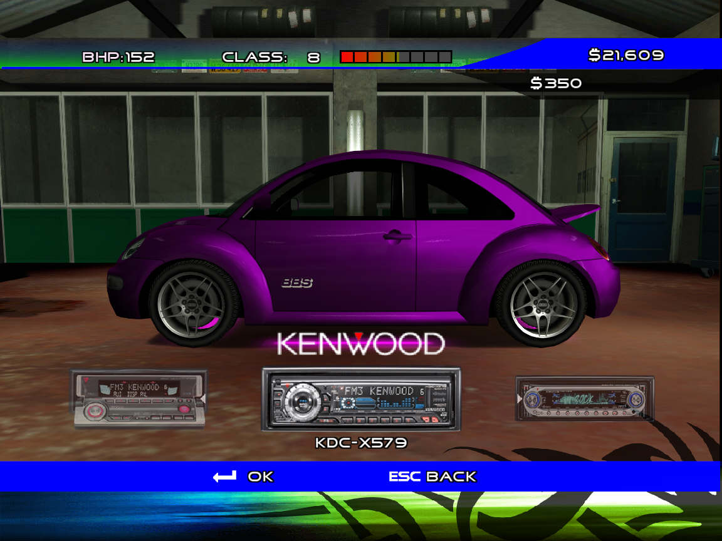This screenshot has height=541, width=722.
Task: Choose the left silver Kenwood head unit
Action: click(138, 399)
